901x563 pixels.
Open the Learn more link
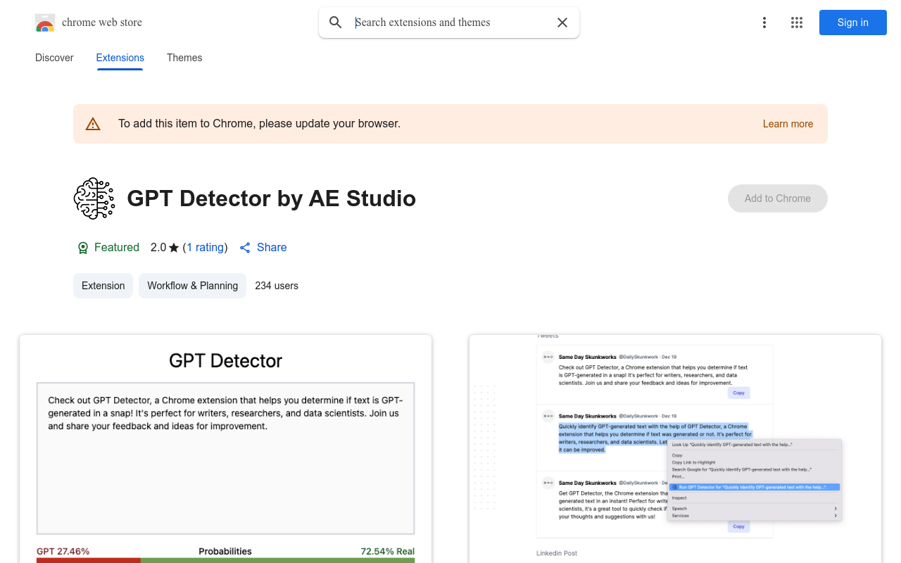788,124
